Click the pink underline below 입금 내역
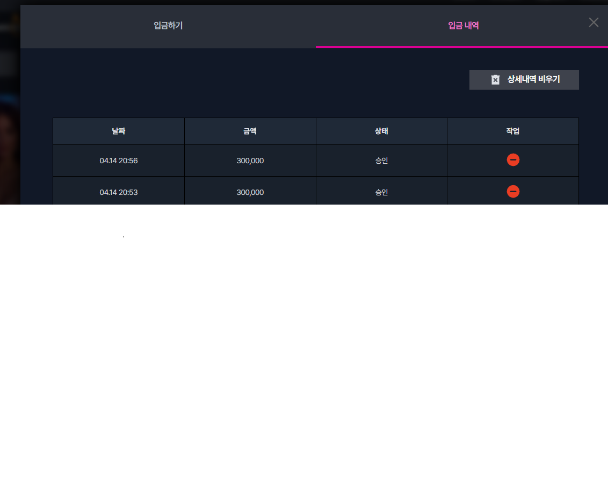Screen dimensions: 608x494 click(462, 47)
